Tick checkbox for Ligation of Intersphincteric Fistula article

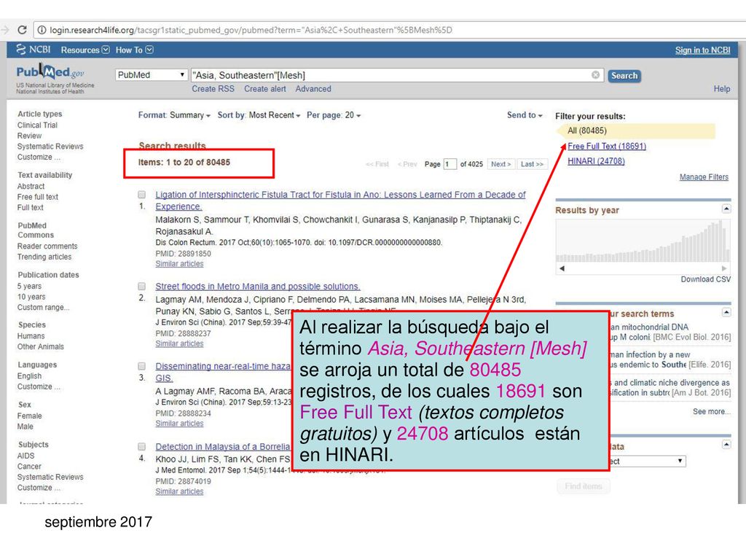coord(142,194)
